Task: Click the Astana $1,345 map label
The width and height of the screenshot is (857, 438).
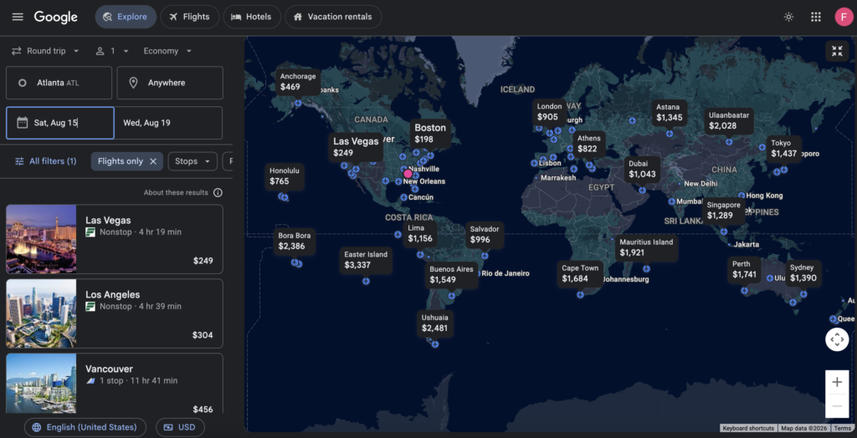Action: tap(669, 113)
